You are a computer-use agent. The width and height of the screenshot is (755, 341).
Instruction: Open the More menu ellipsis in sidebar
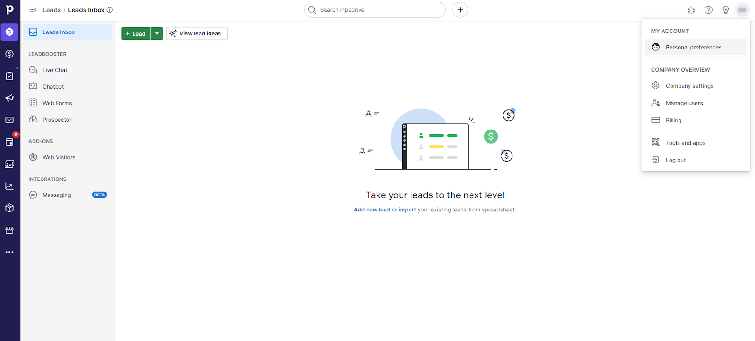(9, 252)
